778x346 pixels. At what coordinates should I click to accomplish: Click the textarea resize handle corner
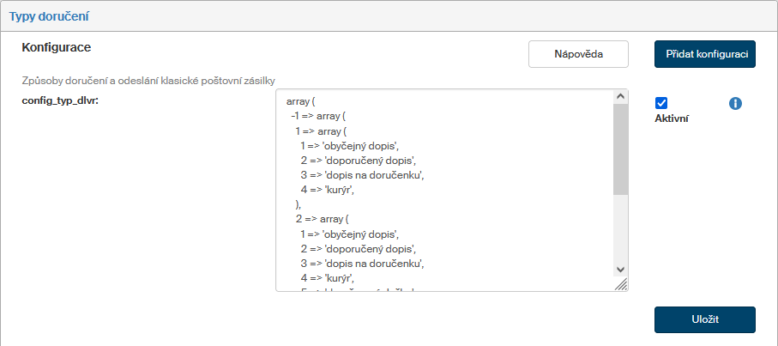pyautogui.click(x=621, y=284)
